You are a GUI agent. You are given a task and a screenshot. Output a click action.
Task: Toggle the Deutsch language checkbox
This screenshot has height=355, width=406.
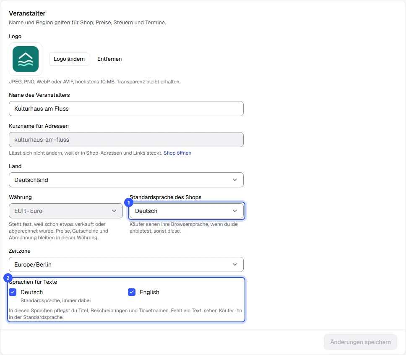(13, 292)
